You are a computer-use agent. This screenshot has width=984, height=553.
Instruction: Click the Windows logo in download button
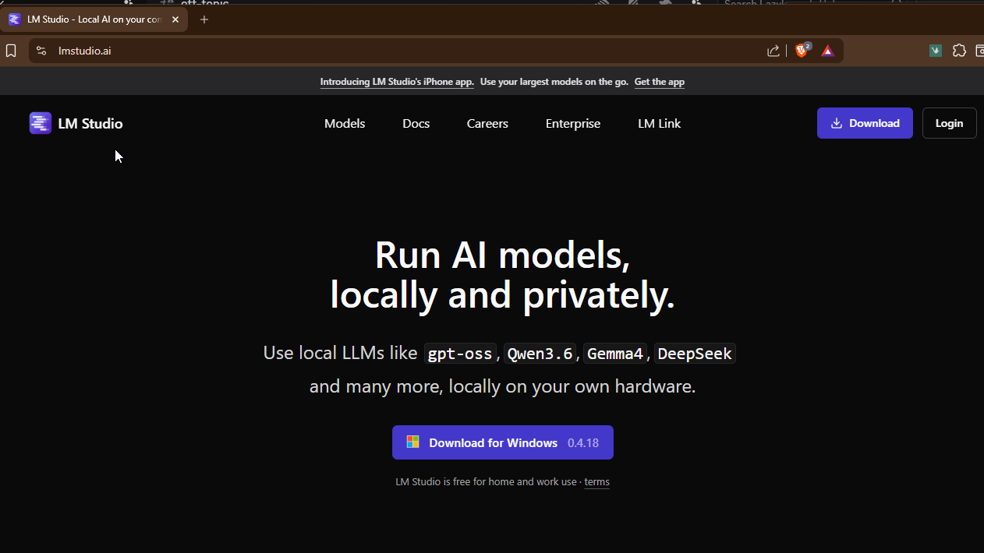click(x=413, y=442)
